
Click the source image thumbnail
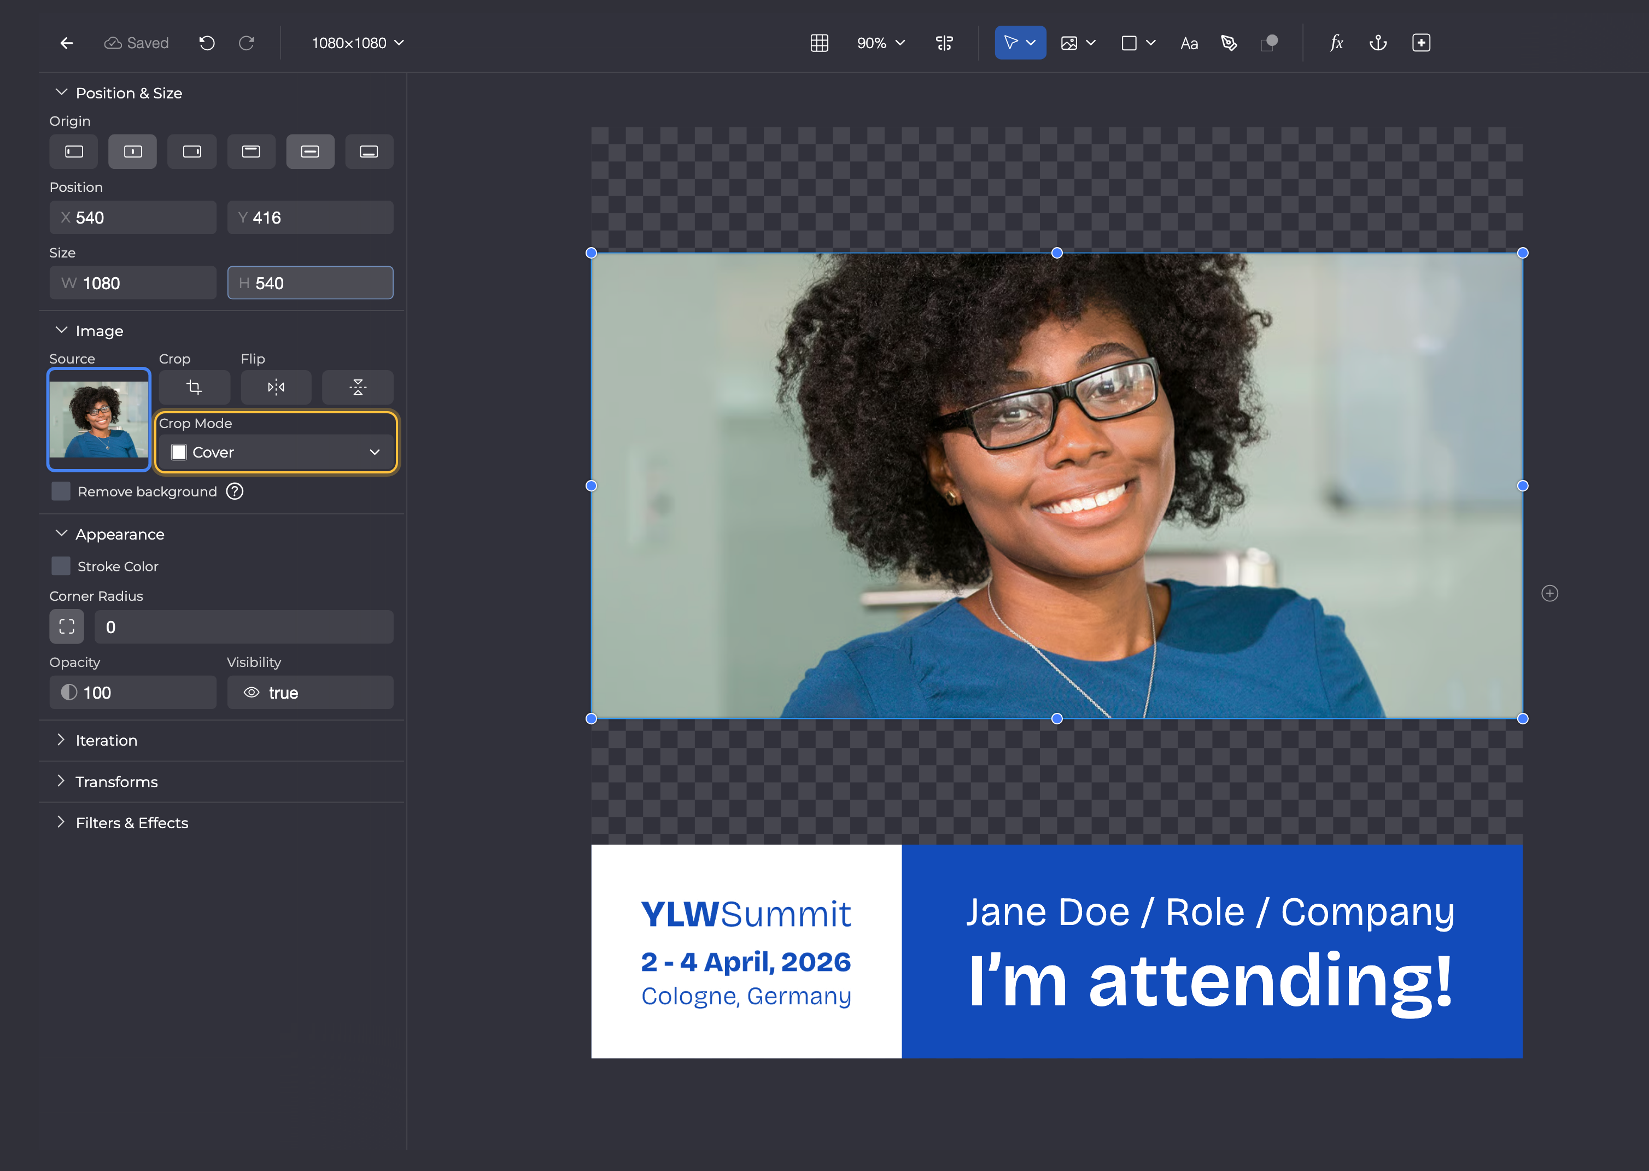[x=99, y=420]
